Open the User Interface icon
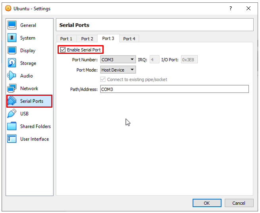The image size is (260, 213). (x=12, y=139)
